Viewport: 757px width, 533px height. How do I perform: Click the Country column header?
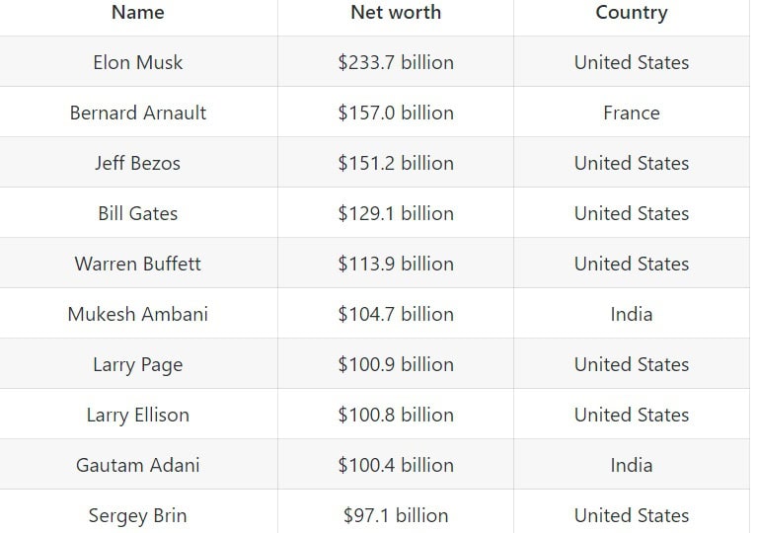[632, 13]
